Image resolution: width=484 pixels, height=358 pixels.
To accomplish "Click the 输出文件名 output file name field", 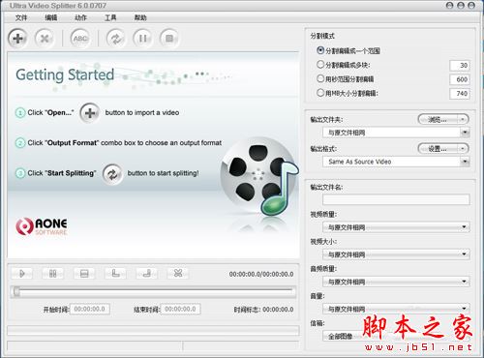I will (396, 199).
